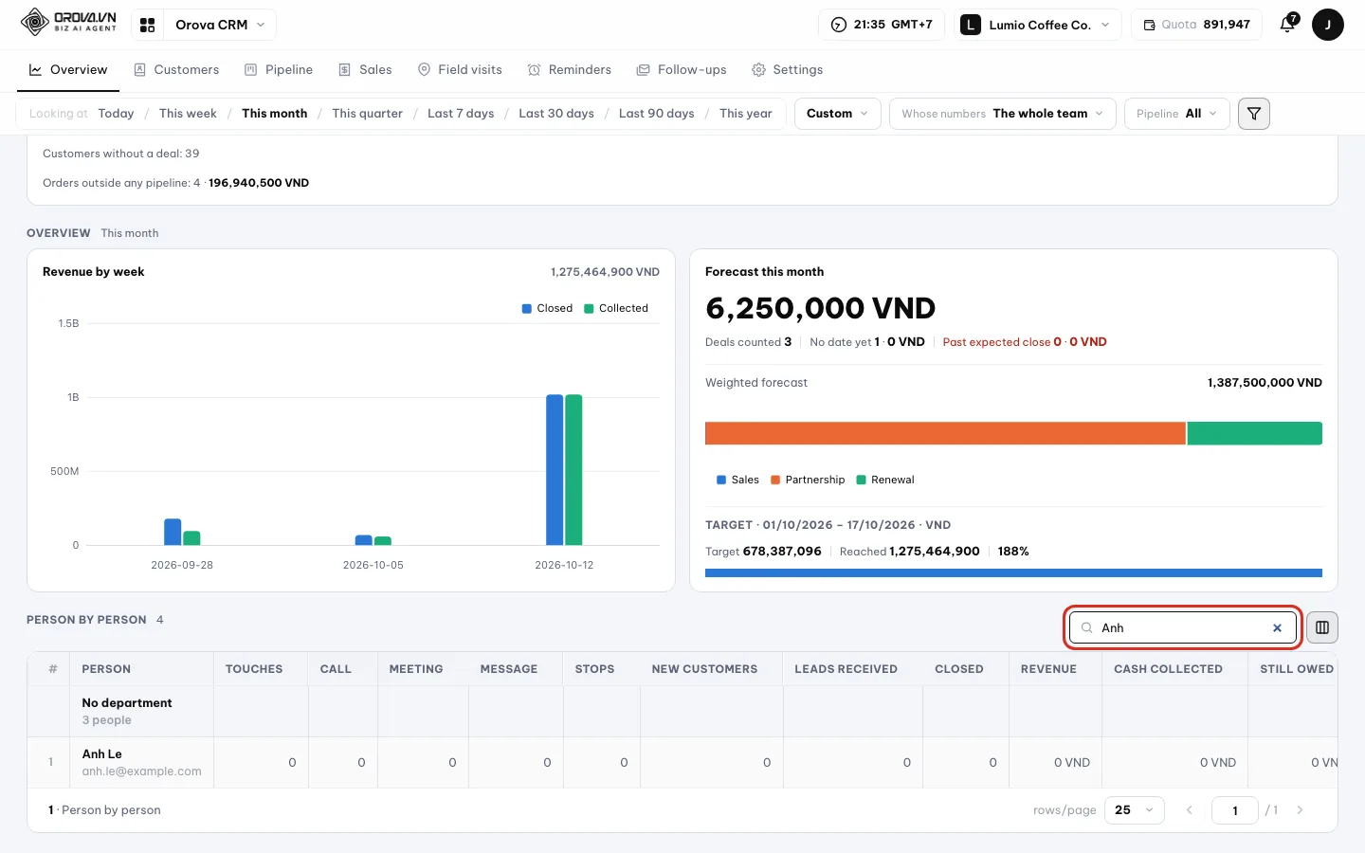The height and width of the screenshot is (853, 1365).
Task: Click the Quota wallet icon
Action: click(1149, 25)
